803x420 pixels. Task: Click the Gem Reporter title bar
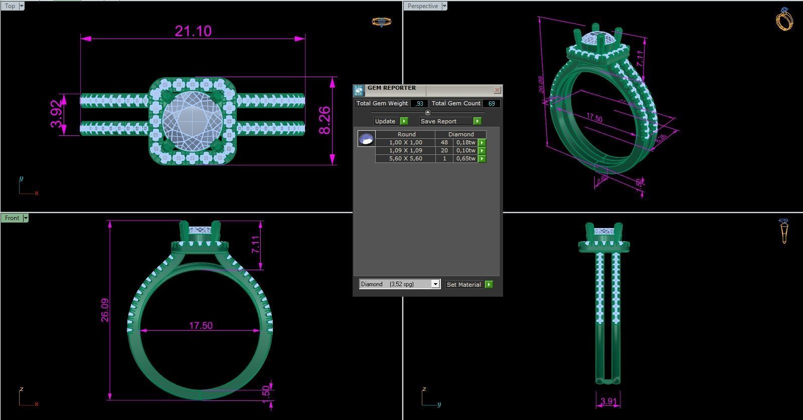tap(428, 90)
